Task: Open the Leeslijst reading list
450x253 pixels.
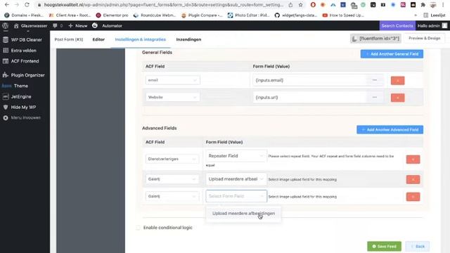Action: pos(435,15)
